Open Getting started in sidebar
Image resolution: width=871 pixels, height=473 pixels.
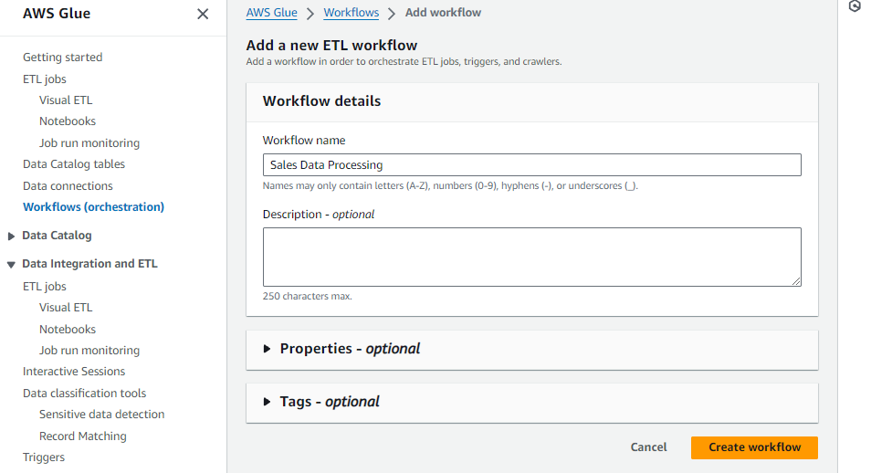pyautogui.click(x=63, y=58)
